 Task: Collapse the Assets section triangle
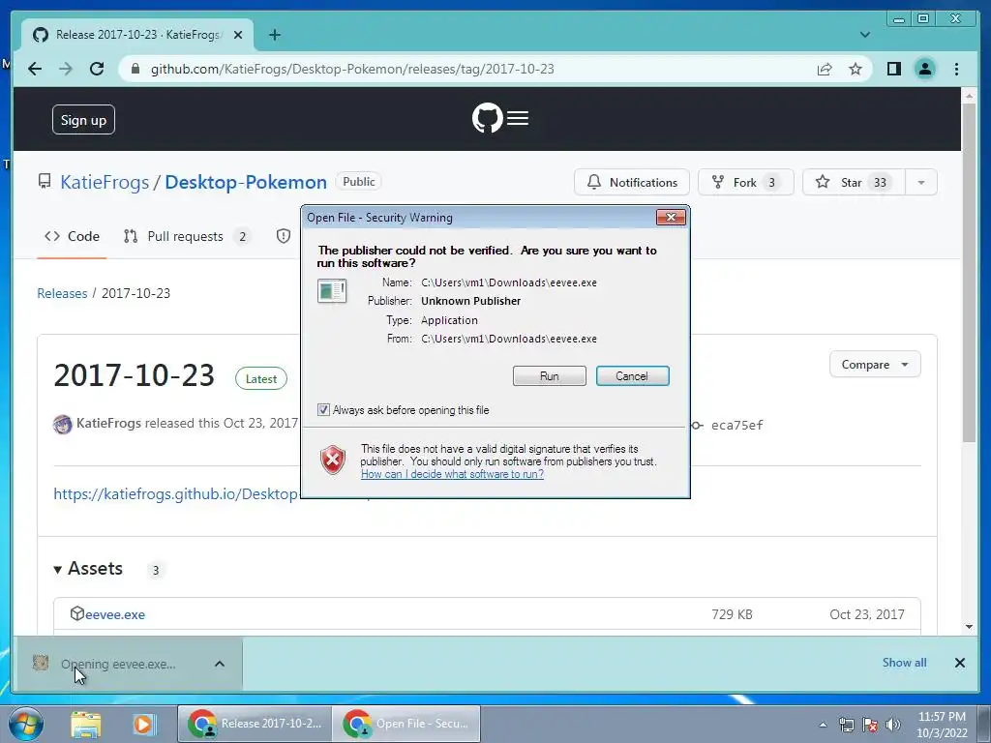pos(57,569)
